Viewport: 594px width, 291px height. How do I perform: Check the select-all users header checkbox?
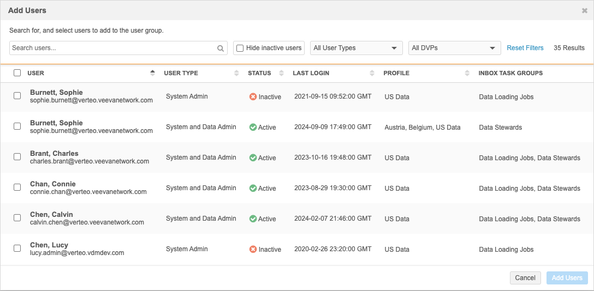point(17,73)
